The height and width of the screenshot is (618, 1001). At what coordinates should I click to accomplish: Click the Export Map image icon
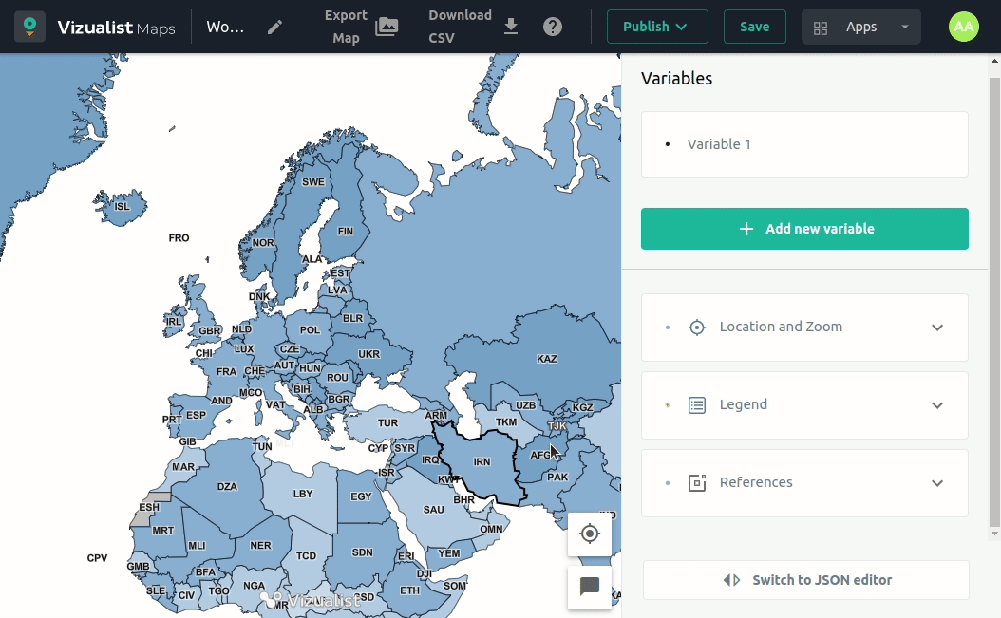[387, 27]
